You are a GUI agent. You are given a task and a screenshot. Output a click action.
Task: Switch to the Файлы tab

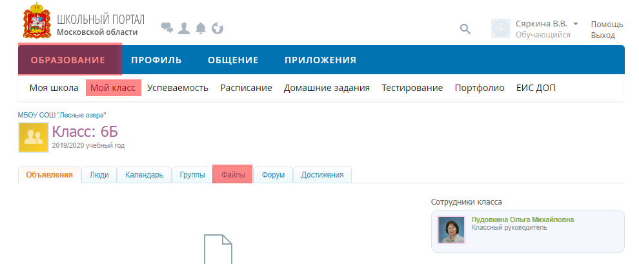[x=233, y=175]
